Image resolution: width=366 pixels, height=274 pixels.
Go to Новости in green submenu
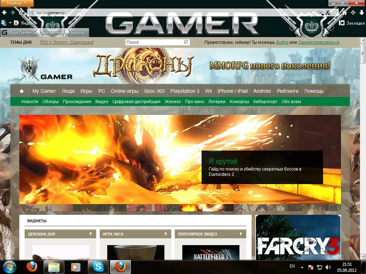point(30,102)
